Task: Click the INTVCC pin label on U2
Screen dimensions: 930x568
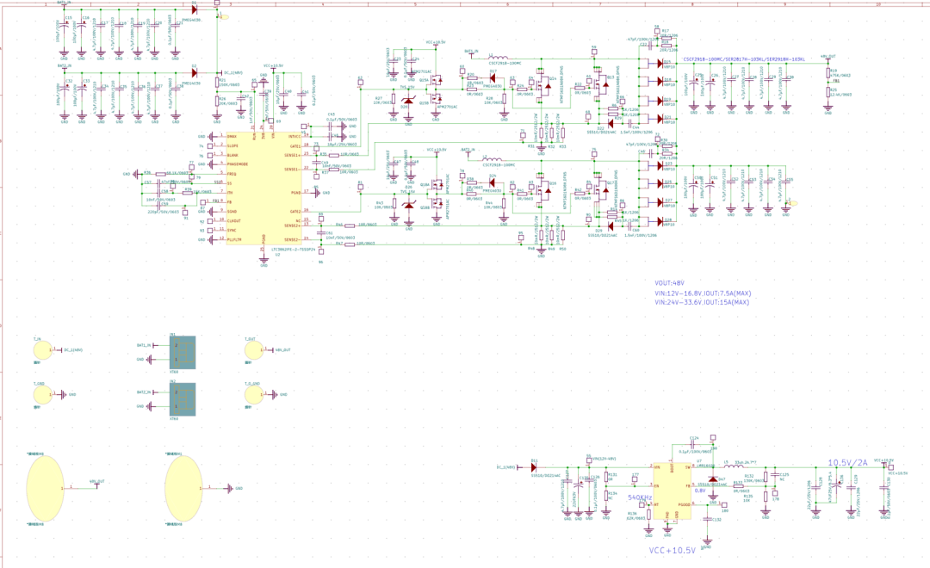Action: (294, 136)
